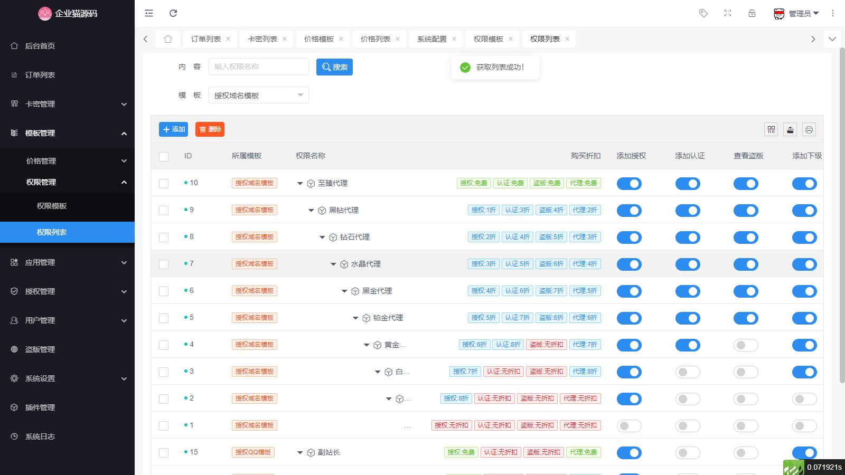Go to the home tab icon
Image resolution: width=845 pixels, height=475 pixels.
click(168, 39)
